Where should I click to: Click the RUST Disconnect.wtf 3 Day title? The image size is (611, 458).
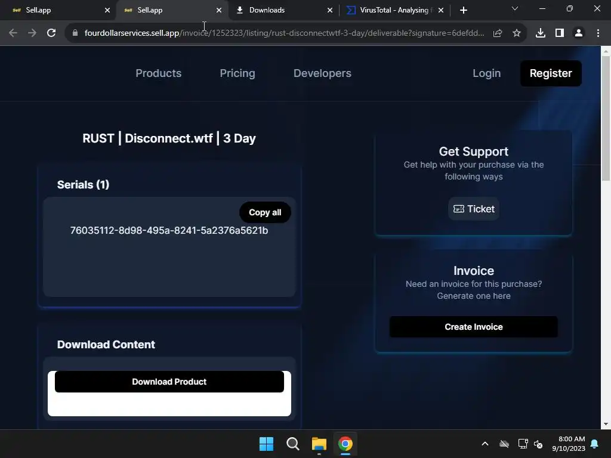pos(169,138)
